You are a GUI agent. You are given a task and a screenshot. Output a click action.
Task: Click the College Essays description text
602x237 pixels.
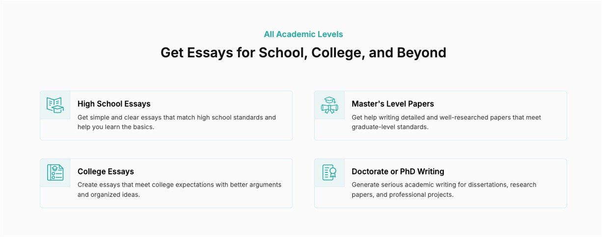(179, 190)
